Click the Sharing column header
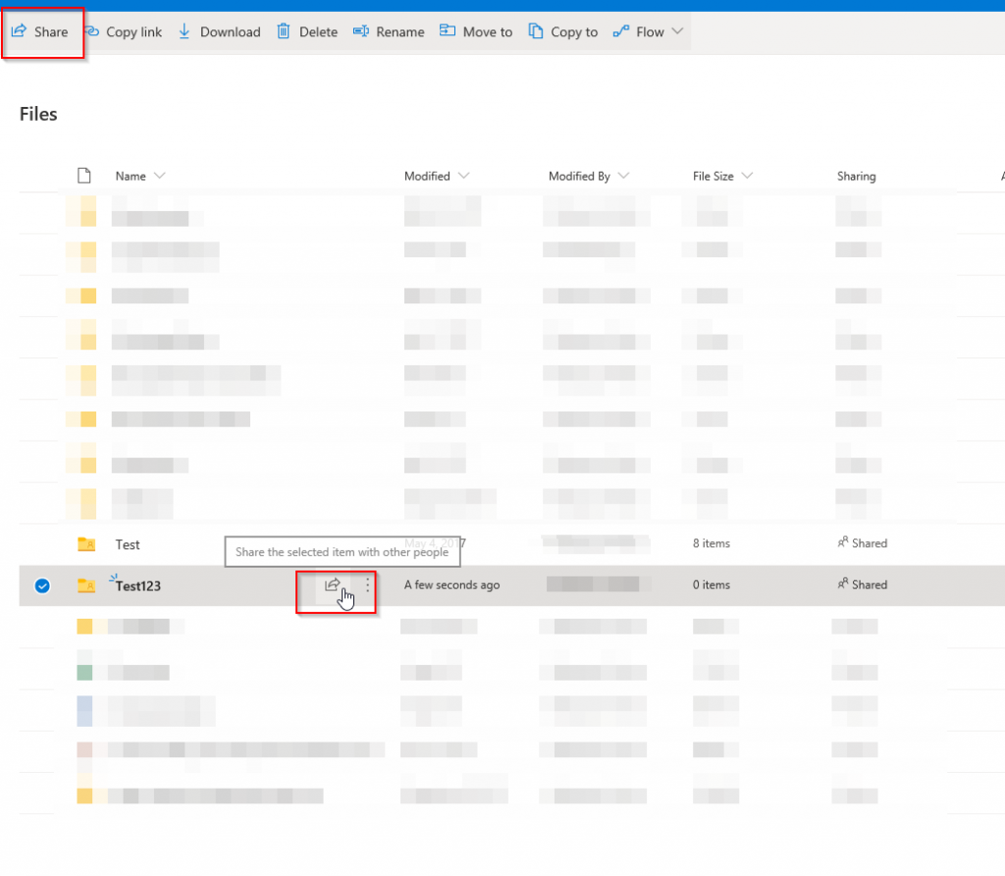1005x876 pixels. click(x=856, y=176)
